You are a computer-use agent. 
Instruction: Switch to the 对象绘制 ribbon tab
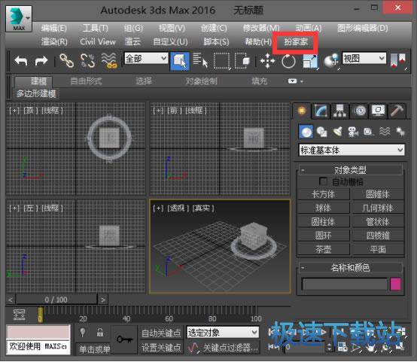(201, 81)
